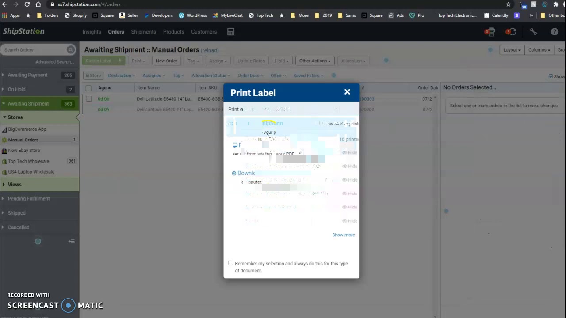The image size is (566, 318).
Task: Expand the Destination filter
Action: 122,76
